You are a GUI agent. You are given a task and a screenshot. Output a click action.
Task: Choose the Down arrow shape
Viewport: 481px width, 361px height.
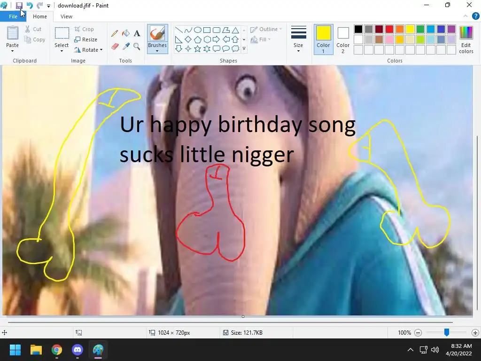point(178,49)
